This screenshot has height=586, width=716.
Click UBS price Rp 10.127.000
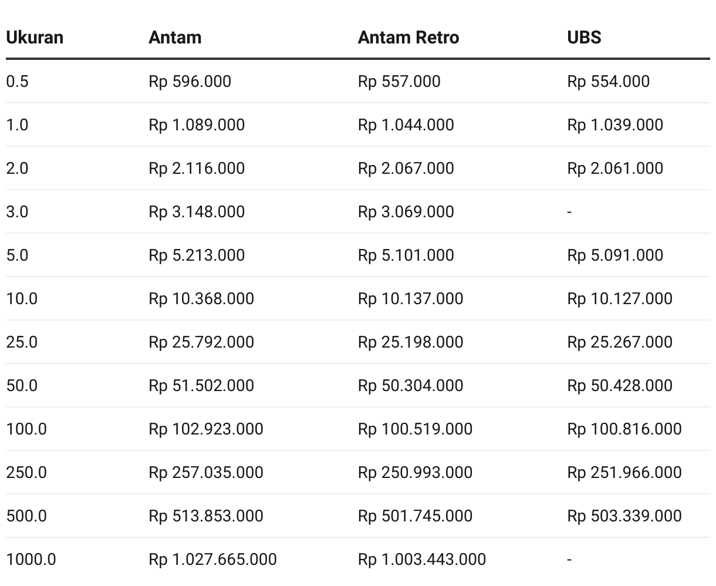coord(620,298)
